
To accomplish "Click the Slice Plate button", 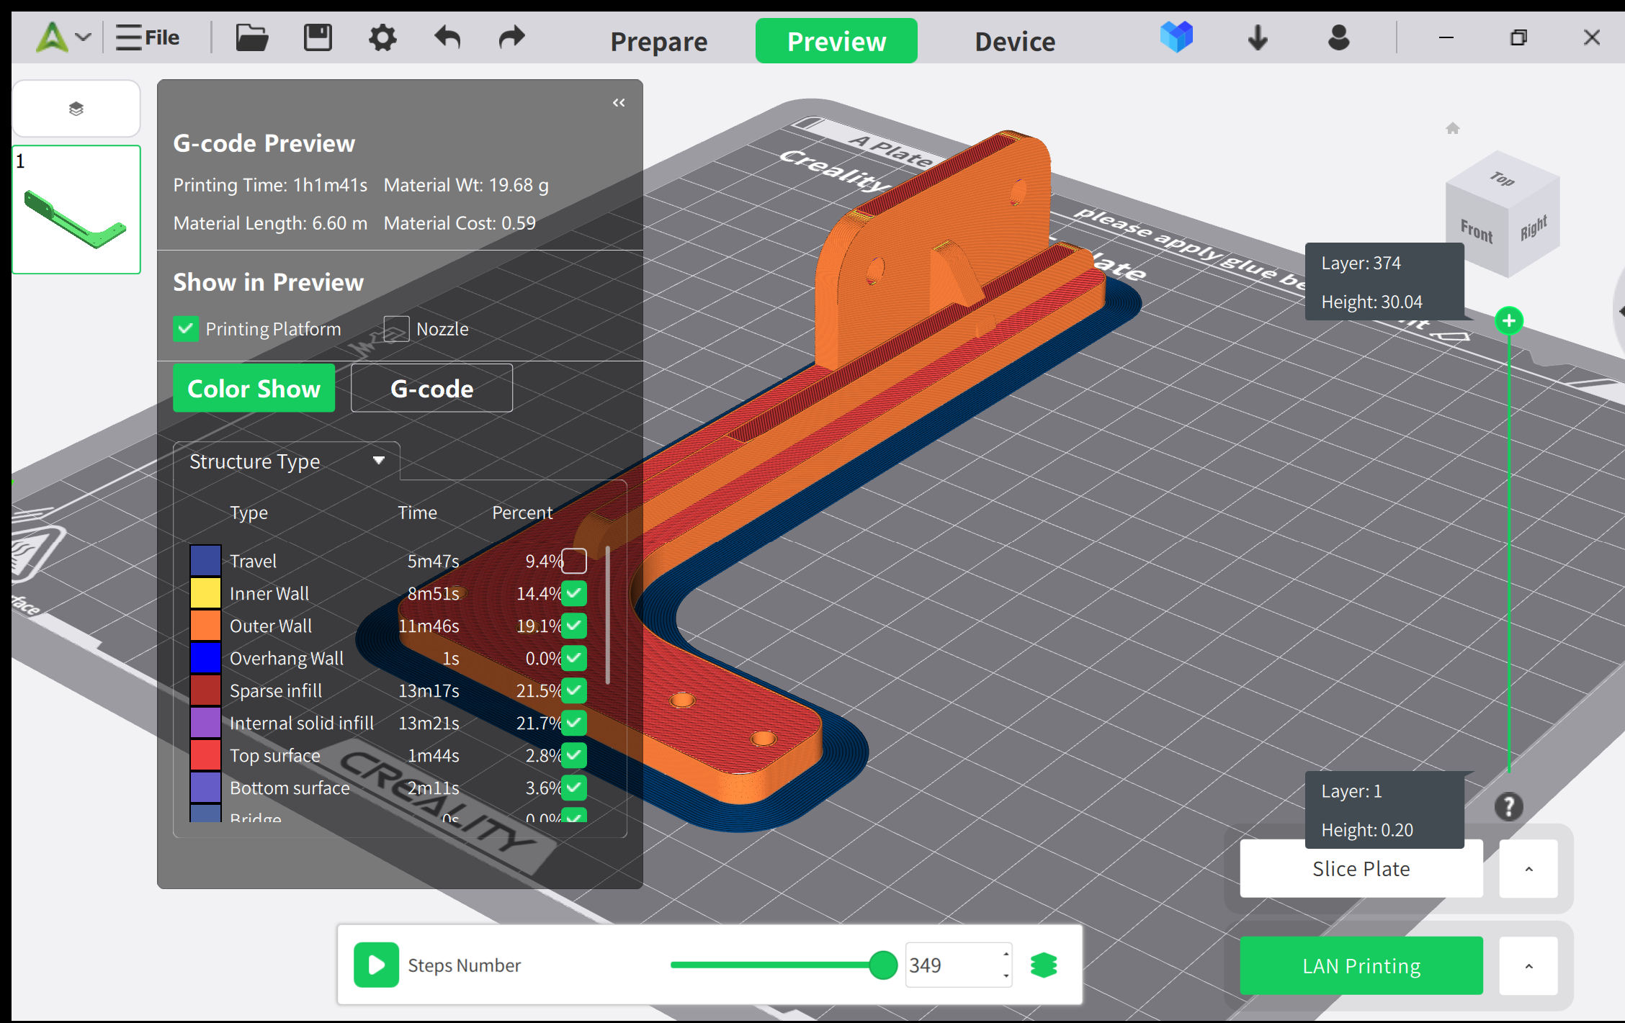I will (1361, 869).
